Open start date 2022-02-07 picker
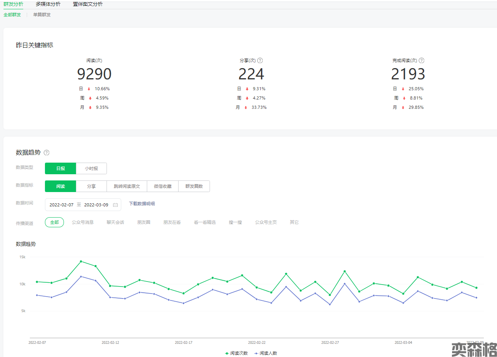This screenshot has height=357, width=497. pyautogui.click(x=61, y=205)
